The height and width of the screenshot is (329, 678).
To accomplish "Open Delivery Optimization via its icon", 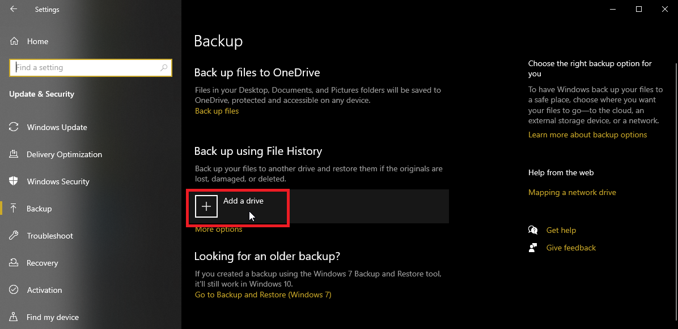I will (14, 154).
